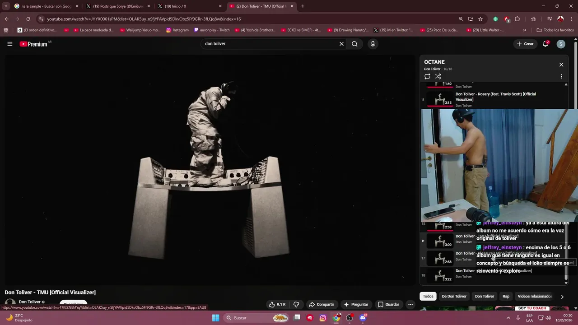Screen dimensions: 578x325
Task: Select the Videos relacionados chip
Action: coord(535,296)
